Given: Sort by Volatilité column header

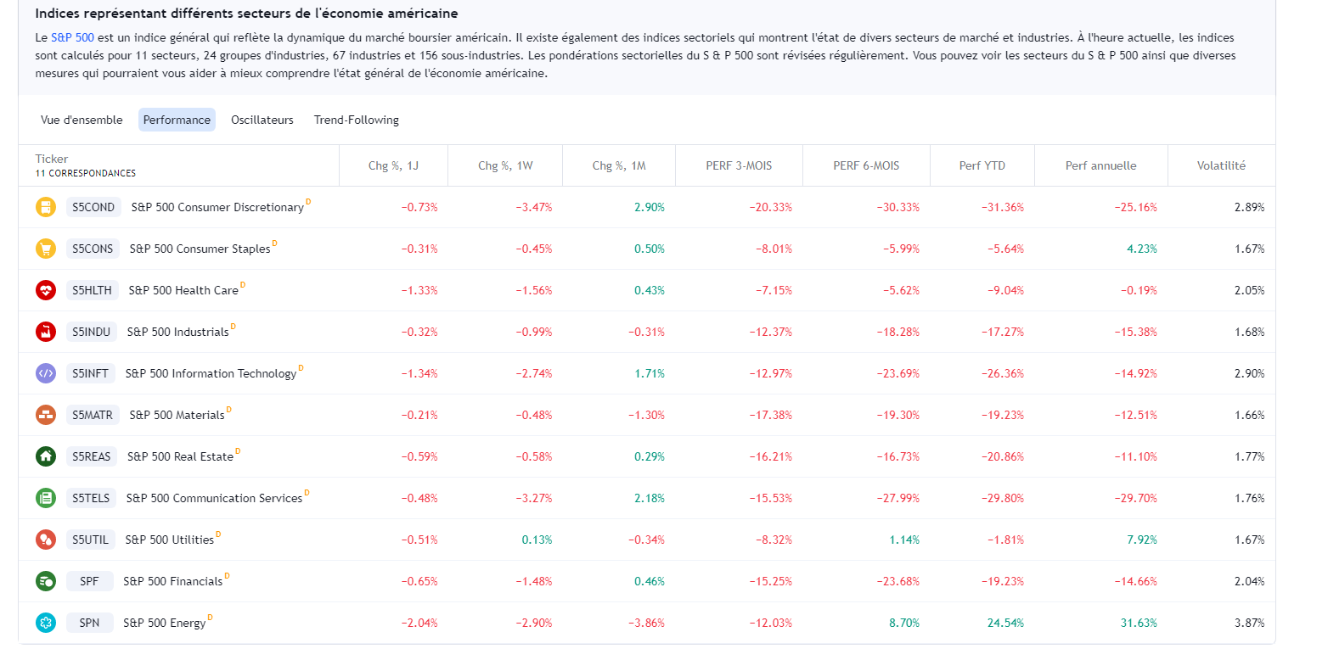Looking at the screenshot, I should pyautogui.click(x=1221, y=165).
